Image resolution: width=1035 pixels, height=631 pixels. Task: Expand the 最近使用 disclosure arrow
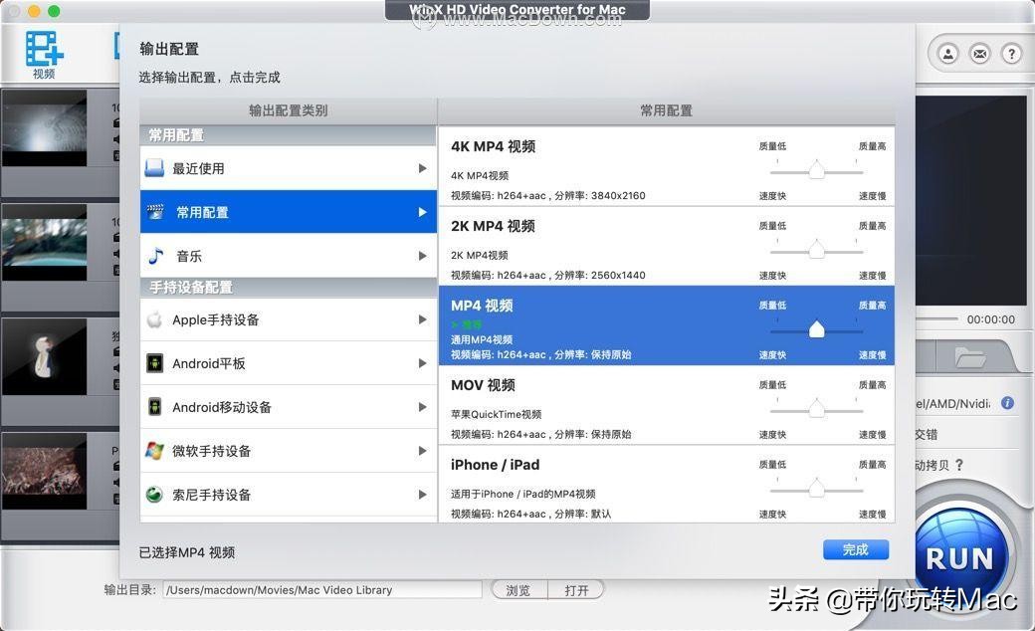pos(422,168)
